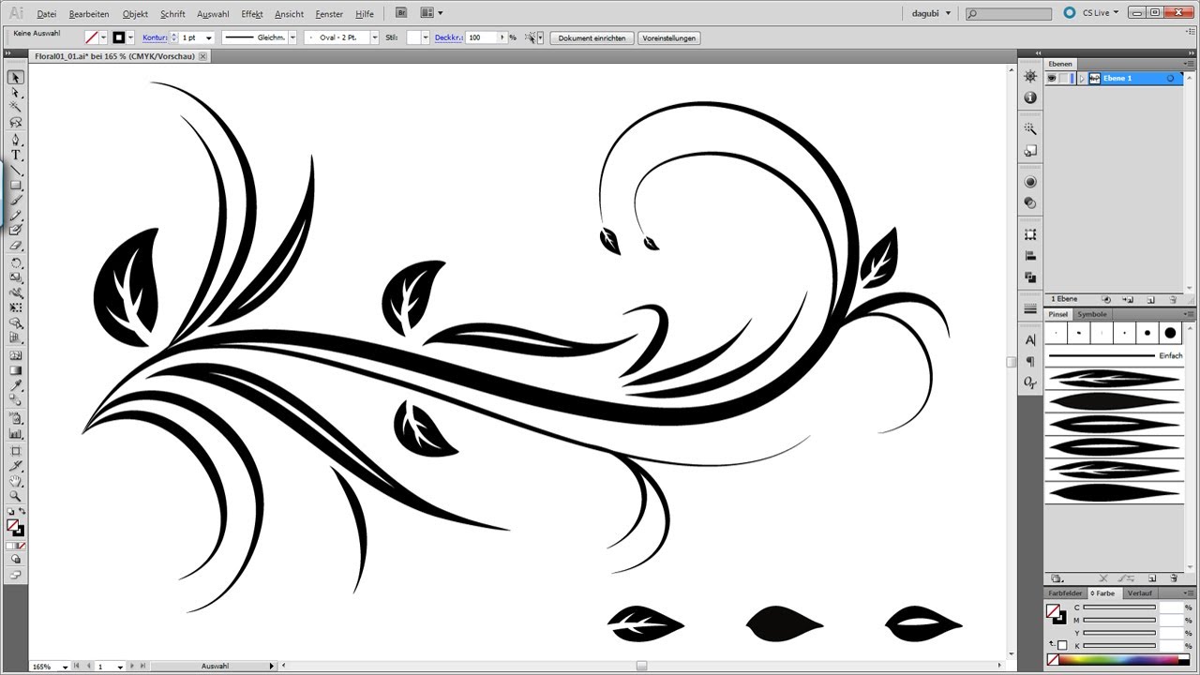1200x675 pixels.
Task: Swap fill and stroke colors in toolbar
Action: point(22,511)
